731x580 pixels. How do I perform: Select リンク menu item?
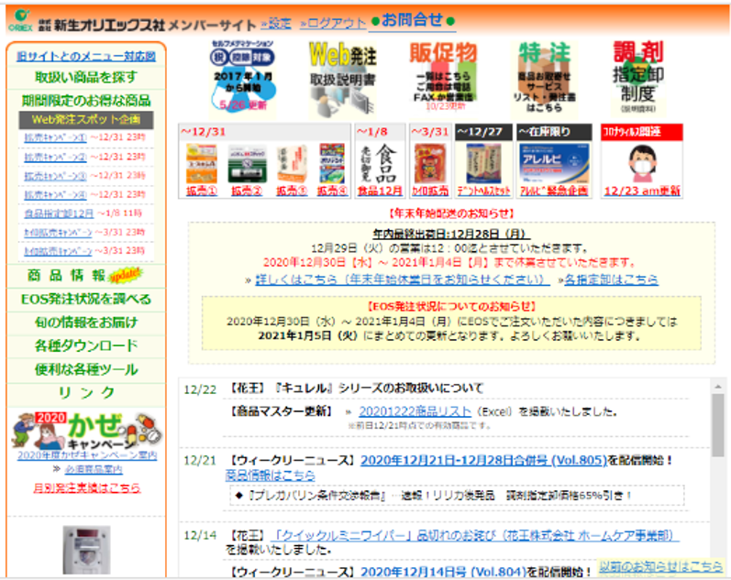point(86,393)
